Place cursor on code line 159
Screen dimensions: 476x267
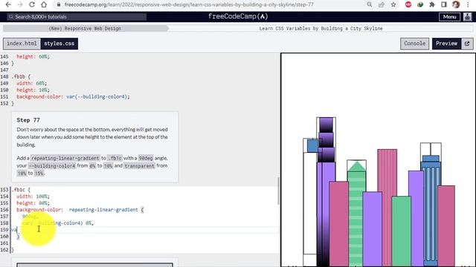145,230
